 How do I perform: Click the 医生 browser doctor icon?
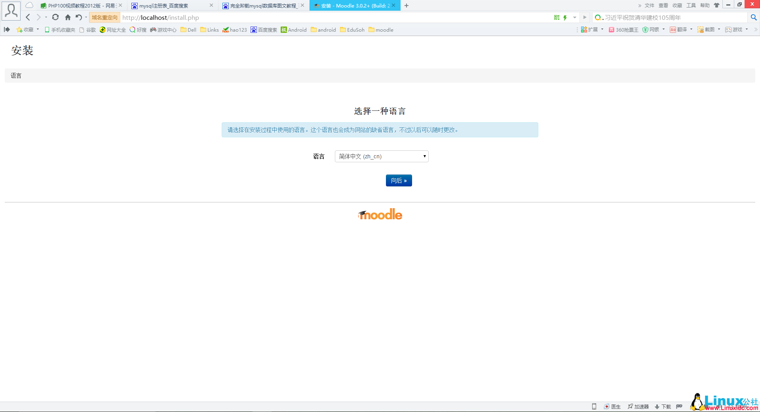click(x=612, y=406)
